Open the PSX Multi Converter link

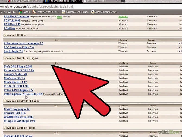click(x=16, y=17)
